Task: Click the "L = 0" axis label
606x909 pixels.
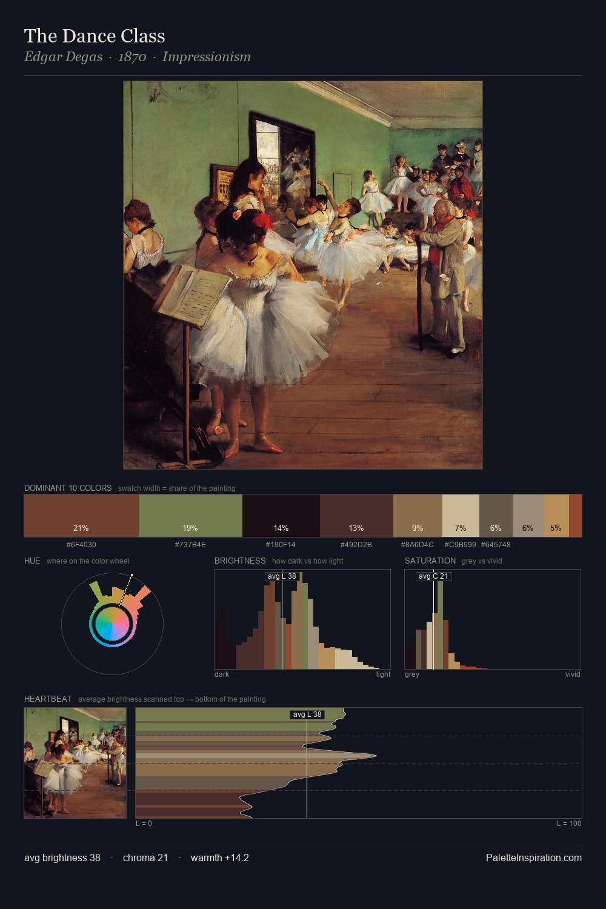Action: click(144, 824)
